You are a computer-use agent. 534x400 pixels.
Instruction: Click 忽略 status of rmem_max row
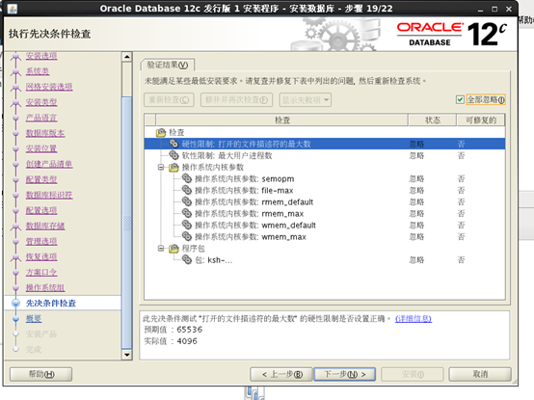pos(416,213)
